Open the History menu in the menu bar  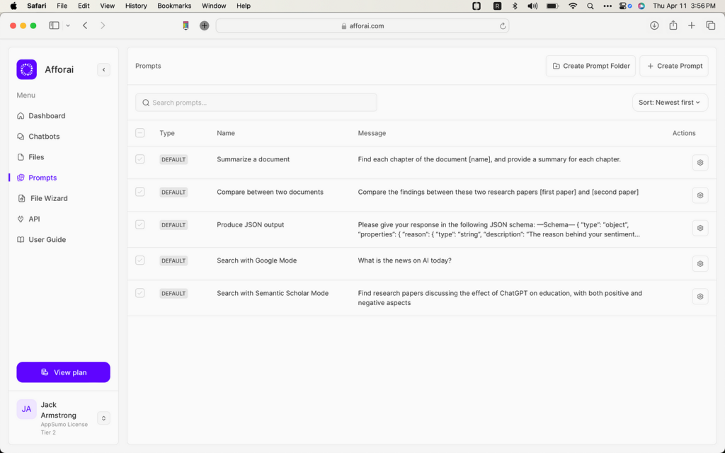[x=135, y=6]
